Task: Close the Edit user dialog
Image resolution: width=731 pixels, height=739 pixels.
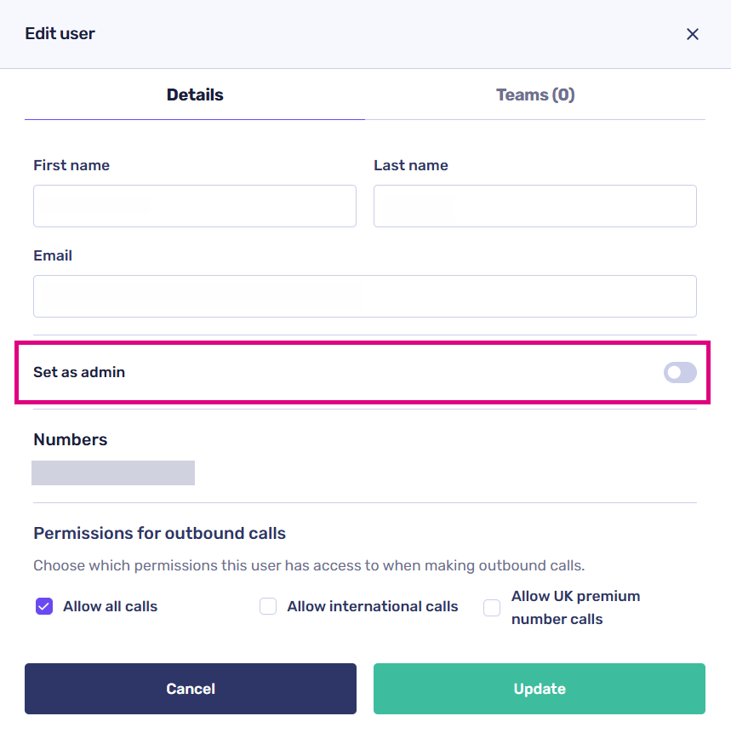Action: pyautogui.click(x=692, y=34)
